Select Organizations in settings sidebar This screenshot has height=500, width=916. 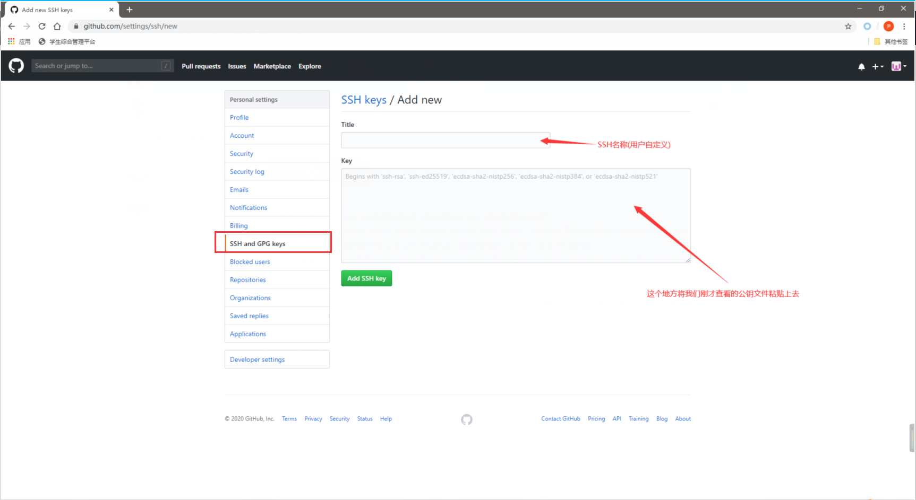(277, 298)
